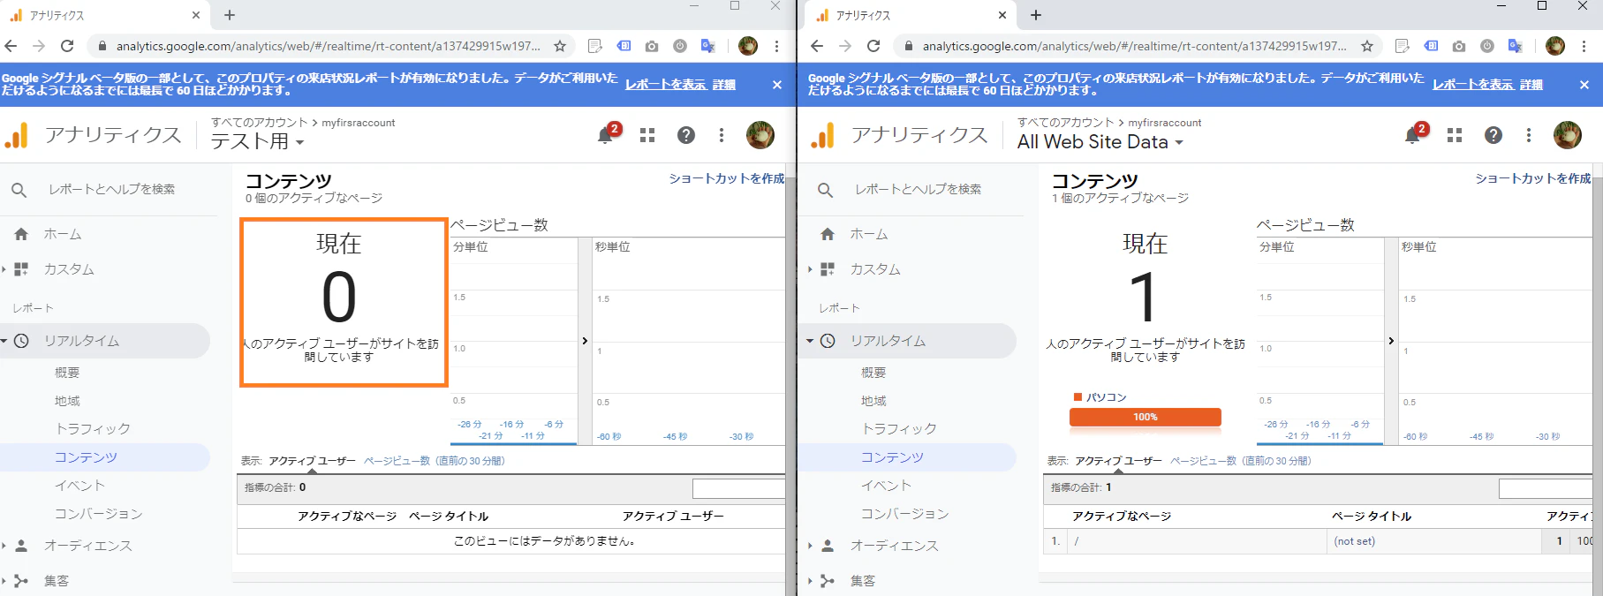This screenshot has height=596, width=1603.
Task: Open account avatar in left Analytics header
Action: (x=760, y=135)
